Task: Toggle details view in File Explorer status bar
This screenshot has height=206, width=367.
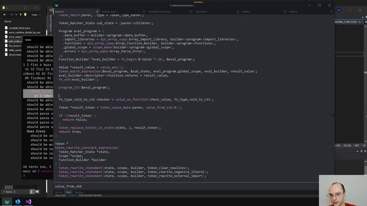Action: (x=32, y=192)
